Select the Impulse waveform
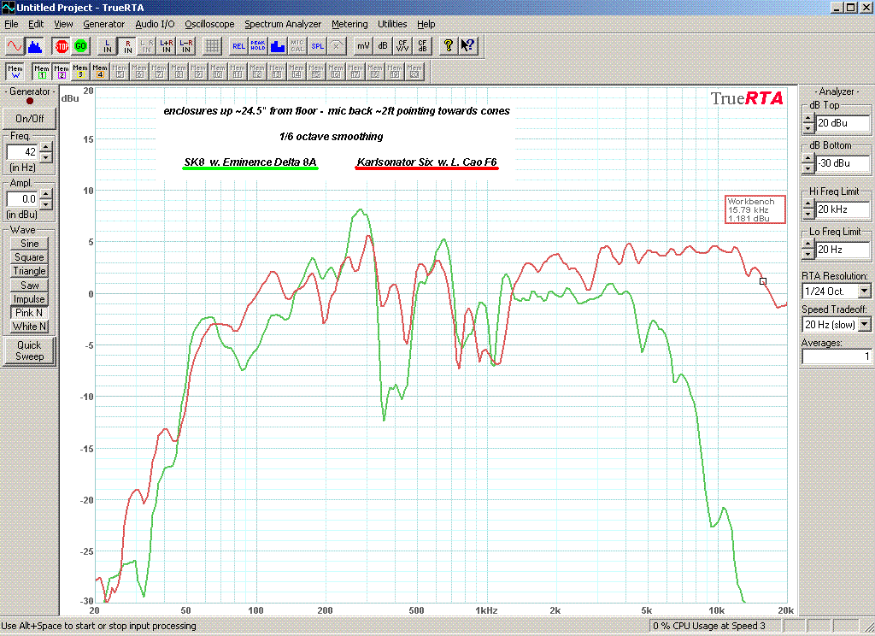 pos(30,298)
